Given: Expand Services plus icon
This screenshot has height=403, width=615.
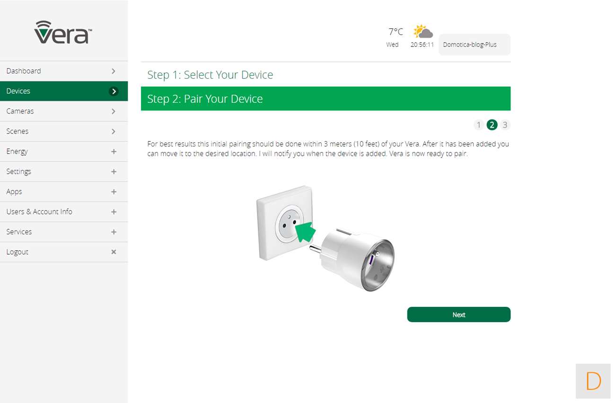Looking at the screenshot, I should coord(114,232).
